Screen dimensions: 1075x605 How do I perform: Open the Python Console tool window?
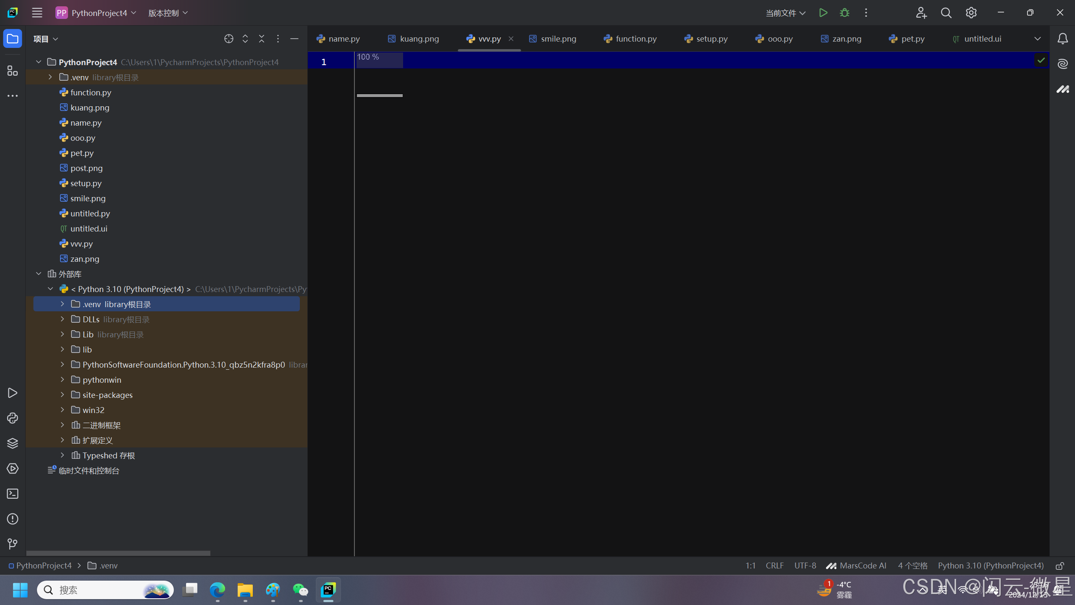pyautogui.click(x=13, y=418)
